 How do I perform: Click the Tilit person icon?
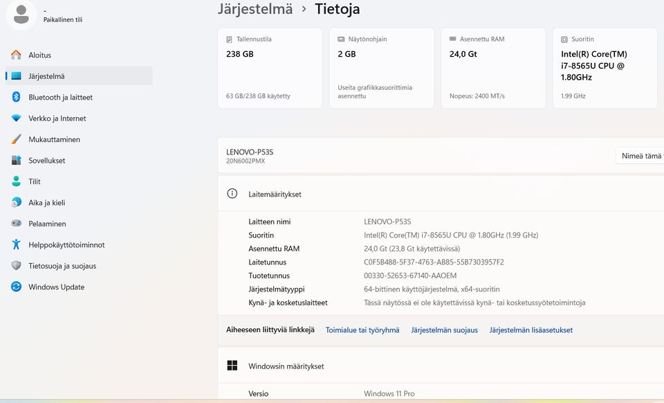pyautogui.click(x=17, y=181)
